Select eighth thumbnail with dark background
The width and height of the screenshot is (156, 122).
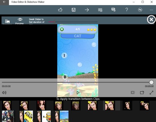click(x=127, y=106)
